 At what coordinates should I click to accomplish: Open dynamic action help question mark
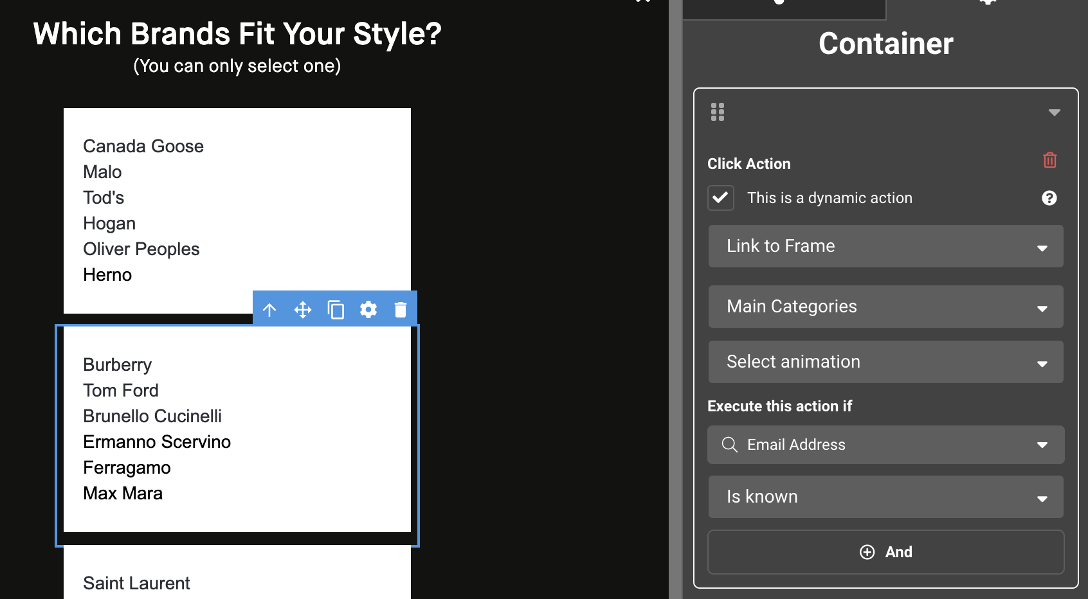pos(1049,198)
